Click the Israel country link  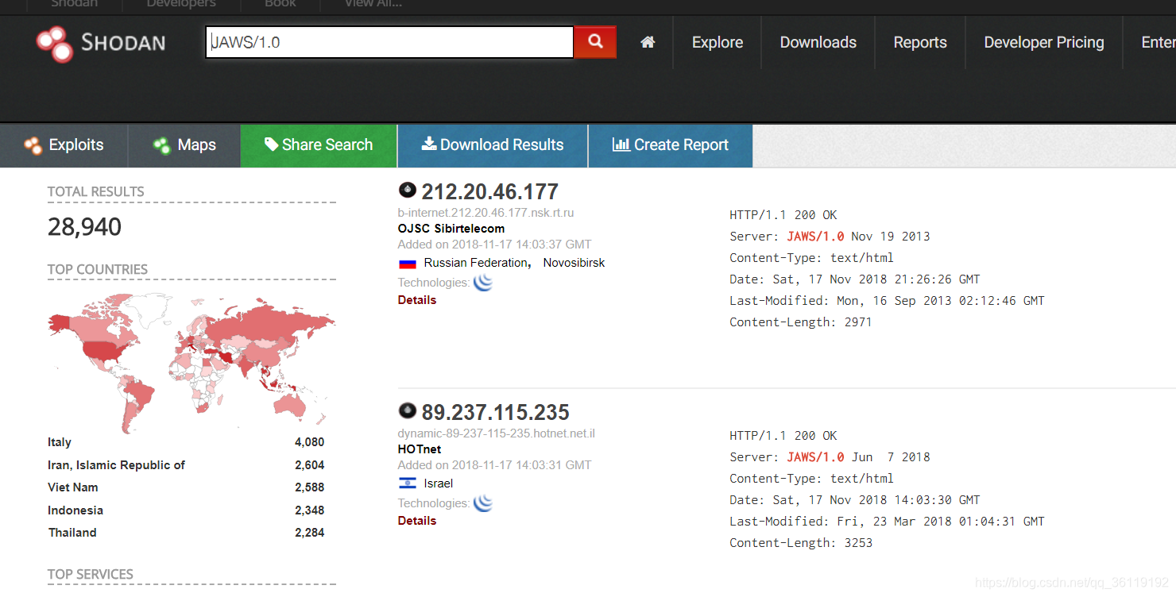[x=439, y=483]
